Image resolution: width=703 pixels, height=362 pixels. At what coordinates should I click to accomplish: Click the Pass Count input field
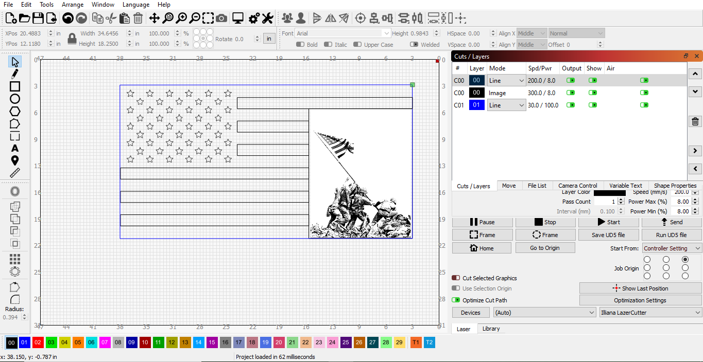pyautogui.click(x=606, y=202)
